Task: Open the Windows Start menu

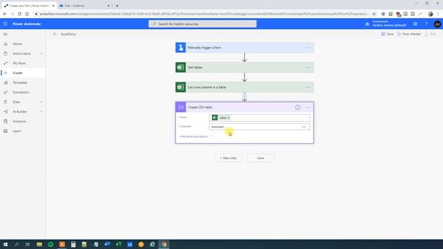Action: point(6,244)
